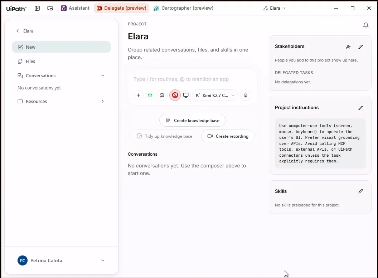Start a New conversation in sidebar
Screen dimensions: 378x278
pyautogui.click(x=61, y=47)
